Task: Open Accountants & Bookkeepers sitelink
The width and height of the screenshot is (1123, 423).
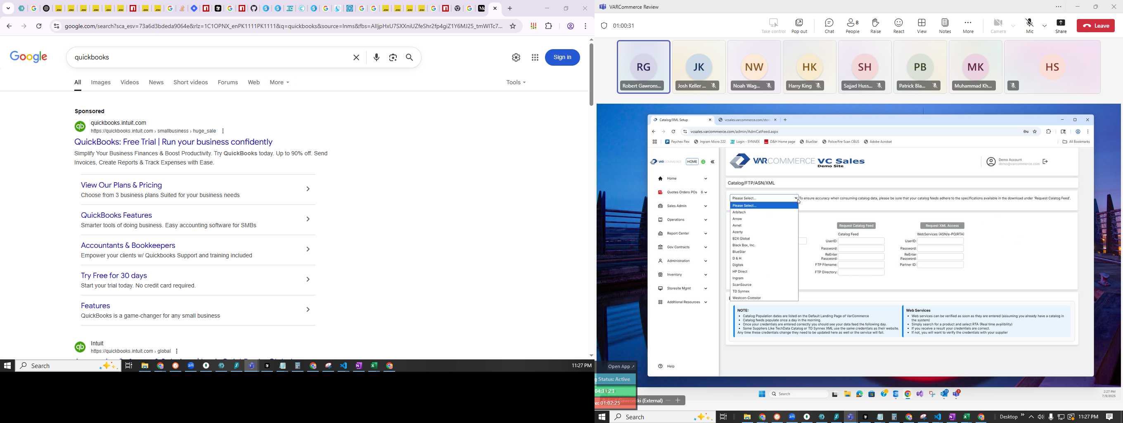Action: pyautogui.click(x=128, y=245)
